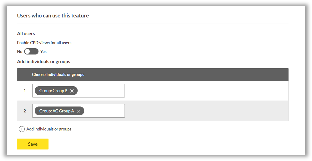This screenshot has height=161, width=312.
Task: Click the plus circle icon below the table
Action: (22, 129)
